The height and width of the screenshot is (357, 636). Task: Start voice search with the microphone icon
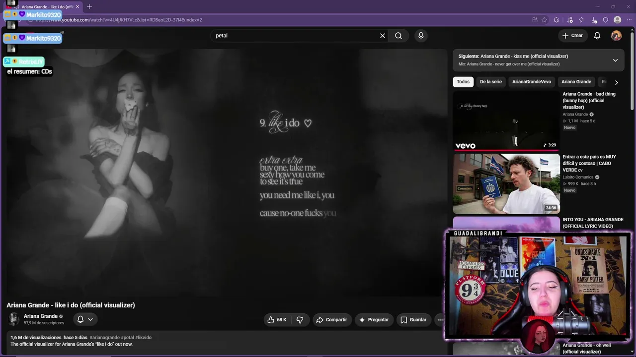[421, 36]
